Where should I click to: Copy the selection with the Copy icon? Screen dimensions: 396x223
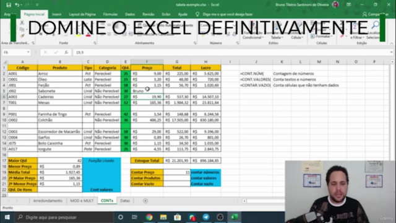click(22, 29)
